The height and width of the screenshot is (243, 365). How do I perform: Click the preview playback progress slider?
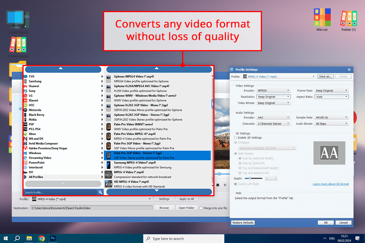pos(219,174)
